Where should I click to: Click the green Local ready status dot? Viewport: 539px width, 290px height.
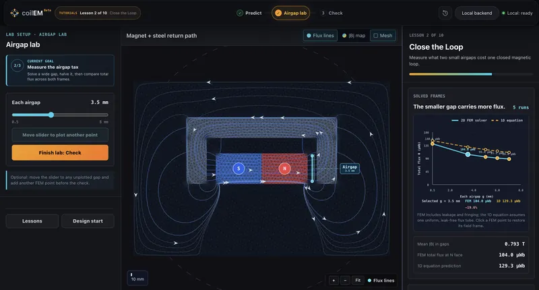tap(503, 13)
